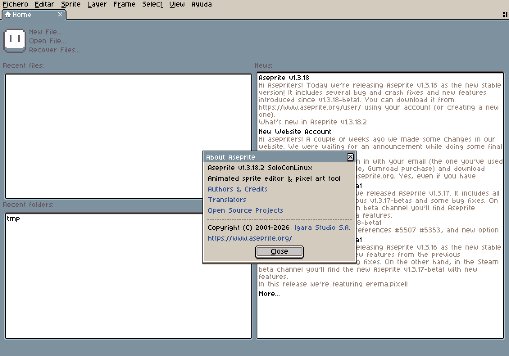
Task: Click the More... news link
Action: (x=269, y=294)
